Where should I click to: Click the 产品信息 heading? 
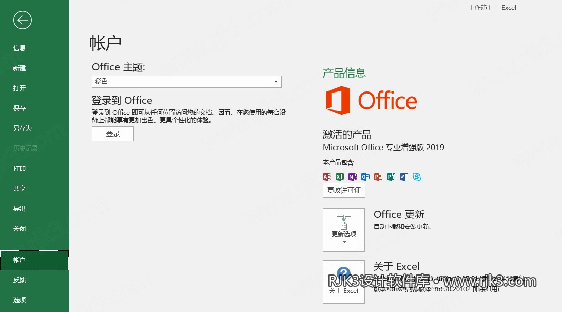click(x=344, y=73)
